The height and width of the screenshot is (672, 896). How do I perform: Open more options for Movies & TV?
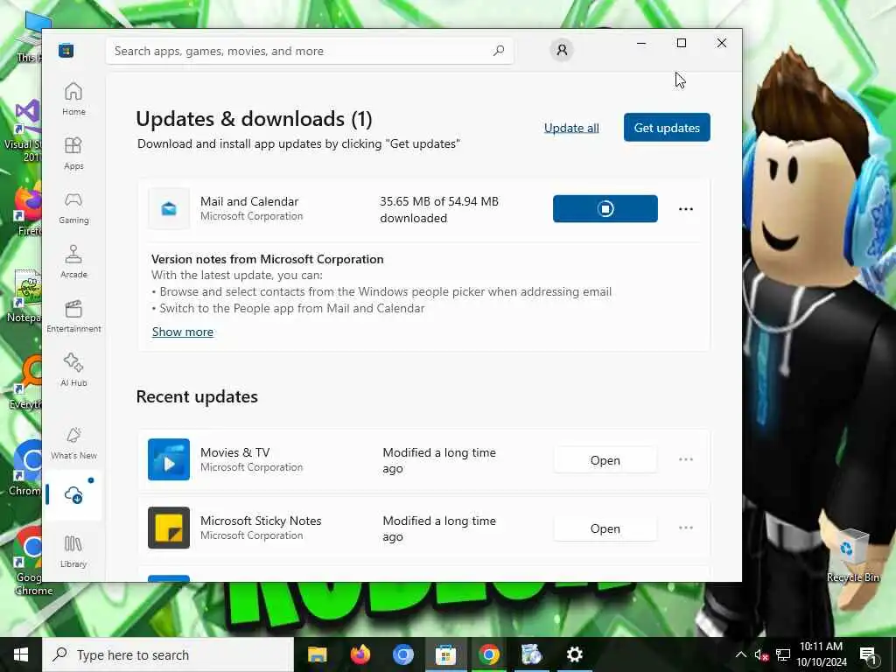tap(686, 459)
